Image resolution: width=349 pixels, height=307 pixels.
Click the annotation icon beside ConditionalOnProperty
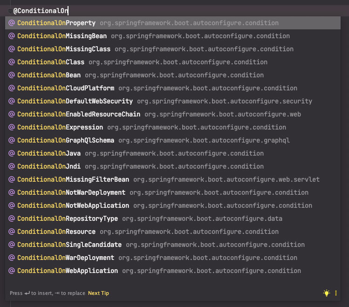[12, 23]
